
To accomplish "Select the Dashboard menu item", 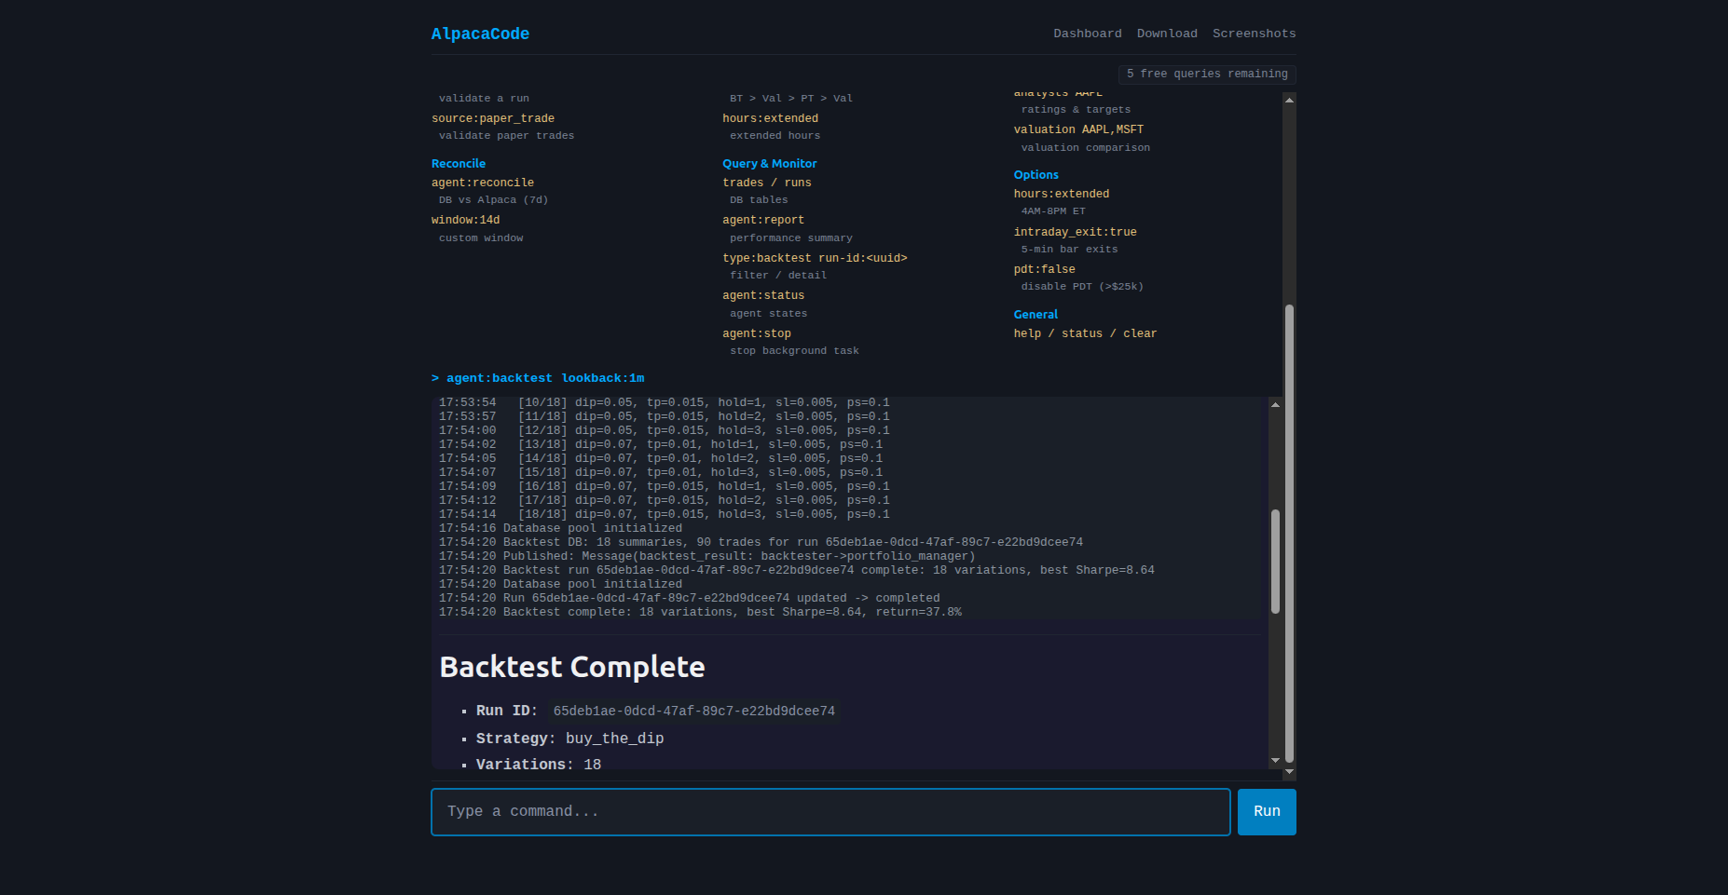I will [1088, 33].
